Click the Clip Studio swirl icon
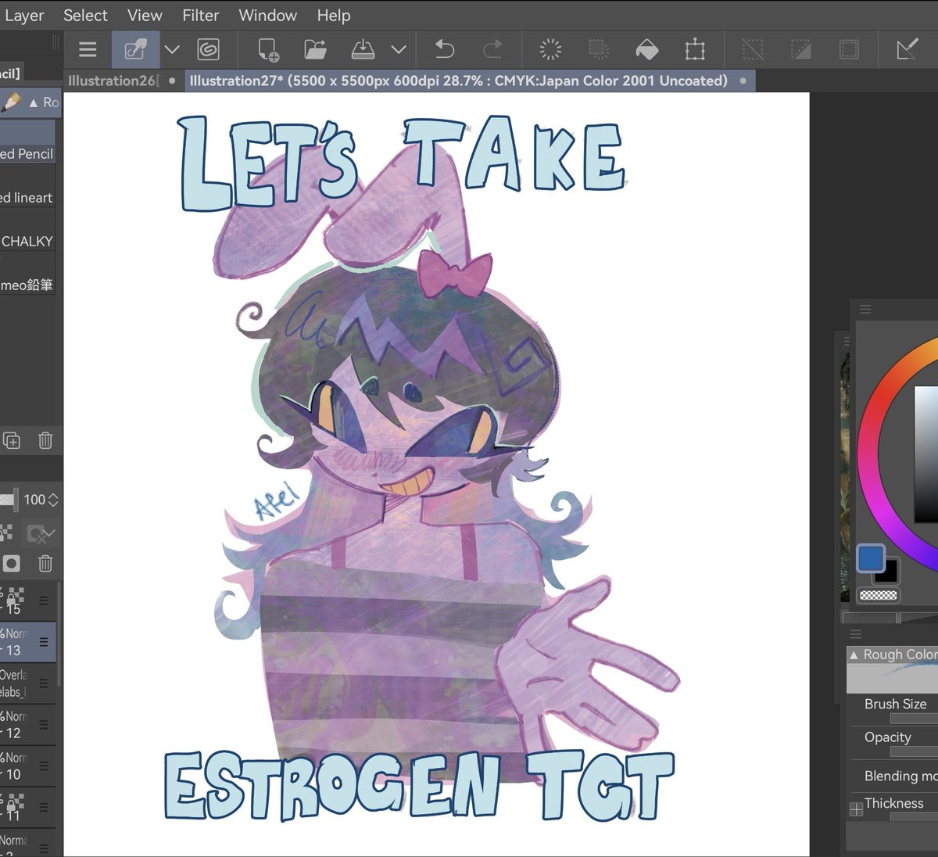938x857 pixels. 208,50
